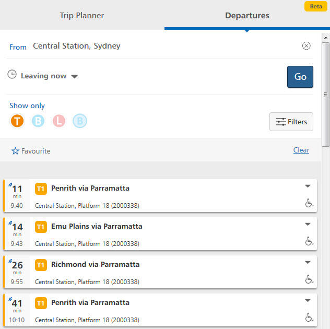This screenshot has height=329, width=330.
Task: Expand Emu Plains via Parramatta details
Action: coord(308,224)
